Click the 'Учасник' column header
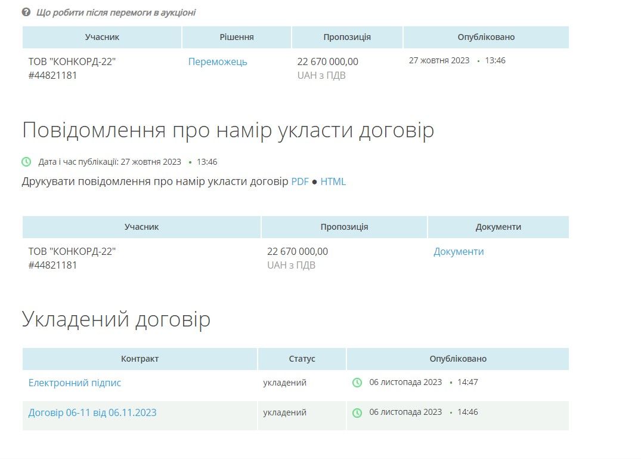The height and width of the screenshot is (459, 641). 102,36
